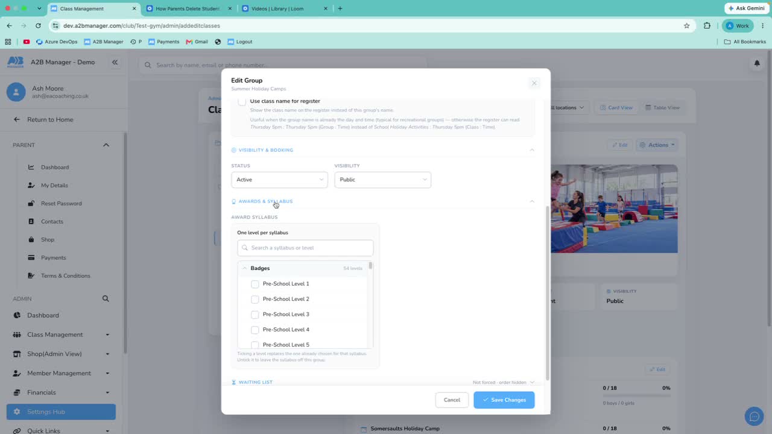The height and width of the screenshot is (434, 772).
Task: Click the syllabus or level search field
Action: (x=305, y=248)
